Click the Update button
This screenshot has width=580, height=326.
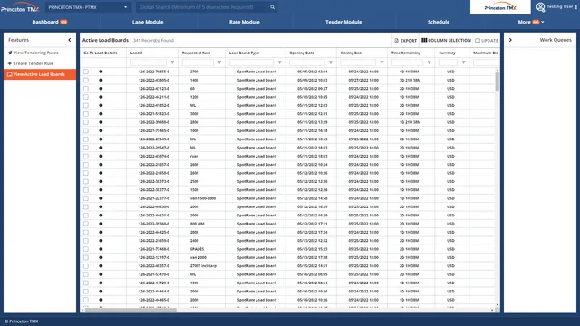click(x=487, y=40)
